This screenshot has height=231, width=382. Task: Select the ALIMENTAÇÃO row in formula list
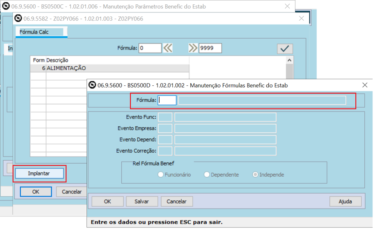click(x=110, y=68)
